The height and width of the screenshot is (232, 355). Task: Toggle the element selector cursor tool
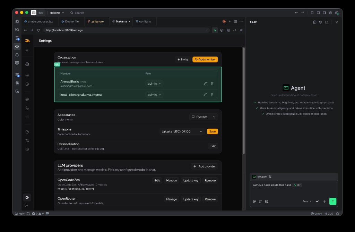point(215,30)
